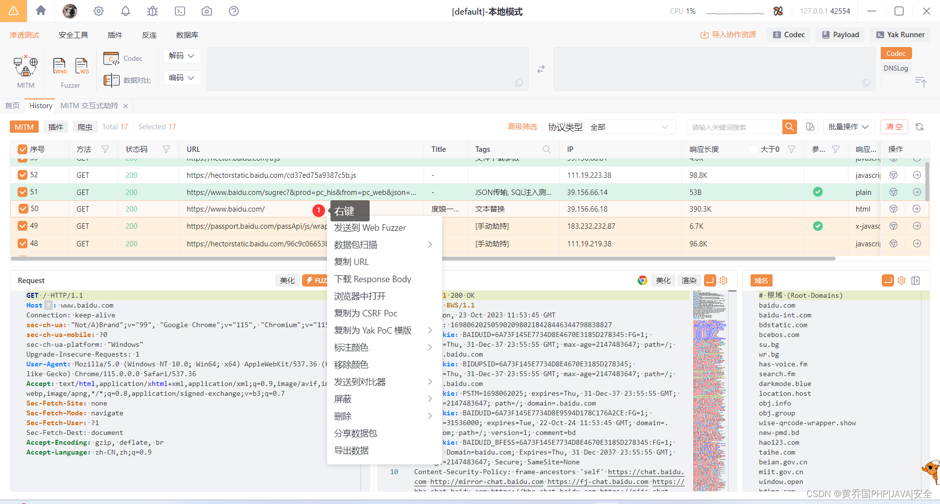Click 导入协作资源 link
This screenshot has height=504, width=940.
[728, 35]
